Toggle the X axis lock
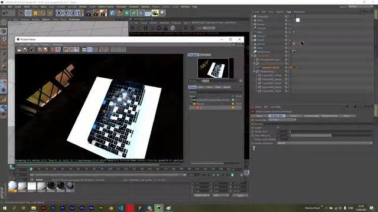Image resolution: width=378 pixels, height=212 pixels. tap(59, 13)
